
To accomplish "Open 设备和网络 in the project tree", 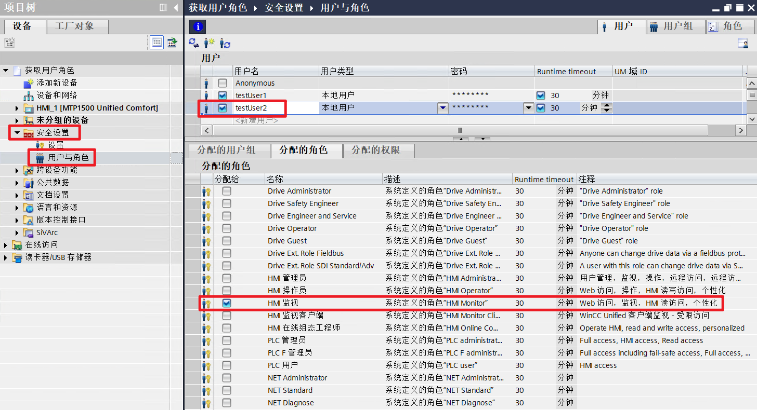I will 57,95.
